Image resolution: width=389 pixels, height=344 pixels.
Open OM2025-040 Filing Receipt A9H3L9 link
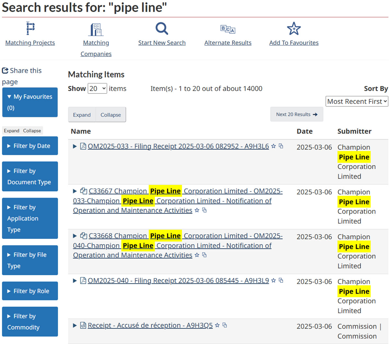coord(178,281)
